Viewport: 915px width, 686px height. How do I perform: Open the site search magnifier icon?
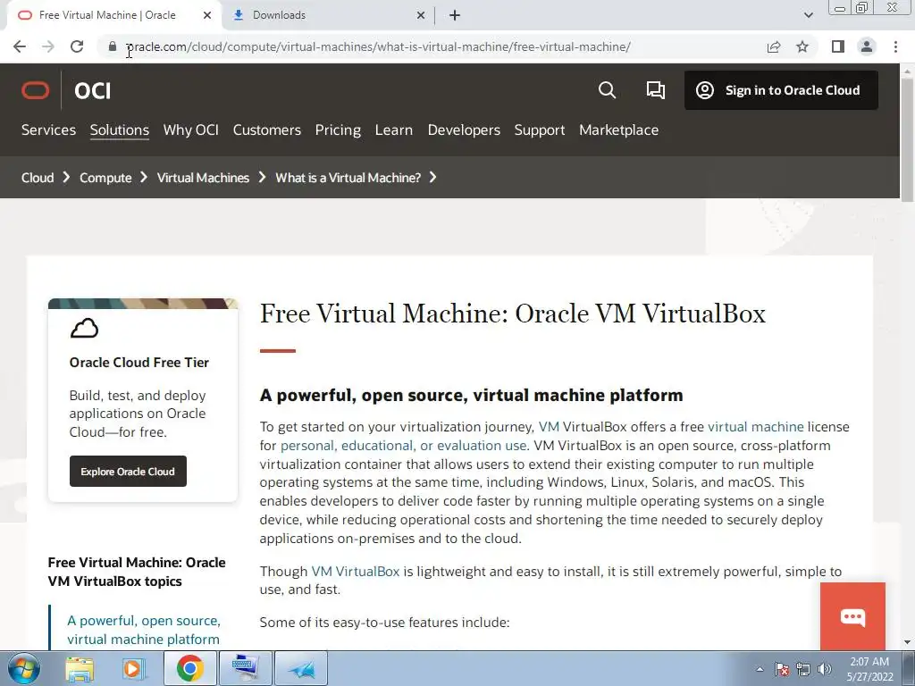pos(607,90)
